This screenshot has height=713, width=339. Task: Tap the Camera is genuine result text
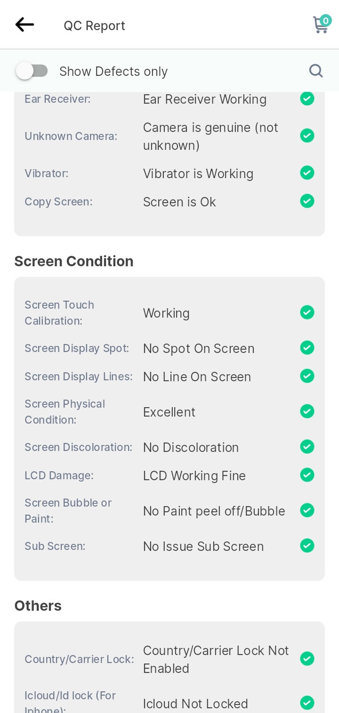(x=211, y=136)
